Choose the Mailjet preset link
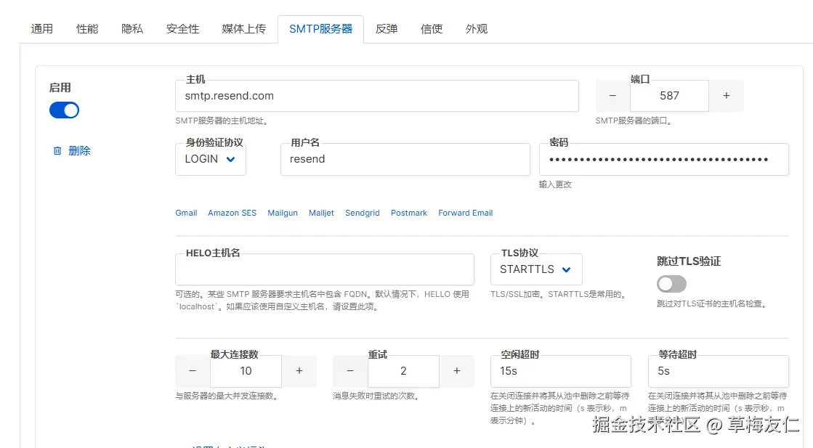The width and height of the screenshot is (813, 448). (321, 213)
